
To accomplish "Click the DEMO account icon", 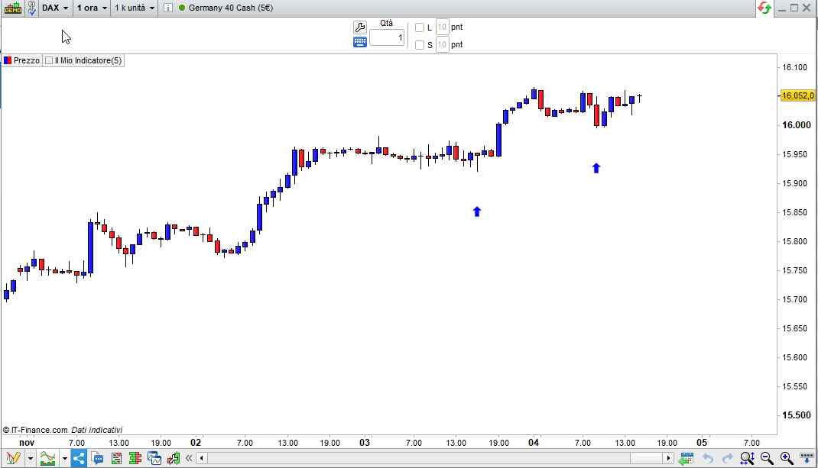I will pyautogui.click(x=12, y=8).
